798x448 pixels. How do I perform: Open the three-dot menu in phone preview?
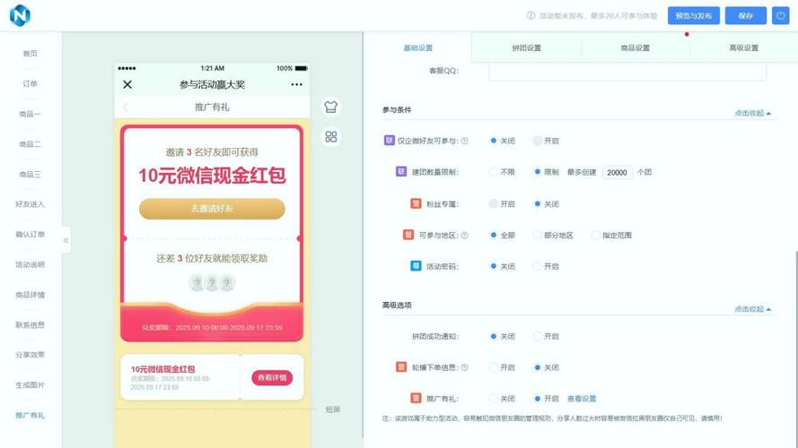[x=297, y=85]
